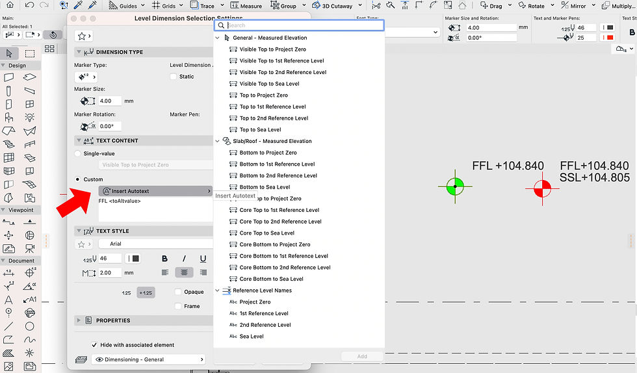Collapse the TEXT STYLE section
Screen dimensions: 637x373
pos(79,231)
